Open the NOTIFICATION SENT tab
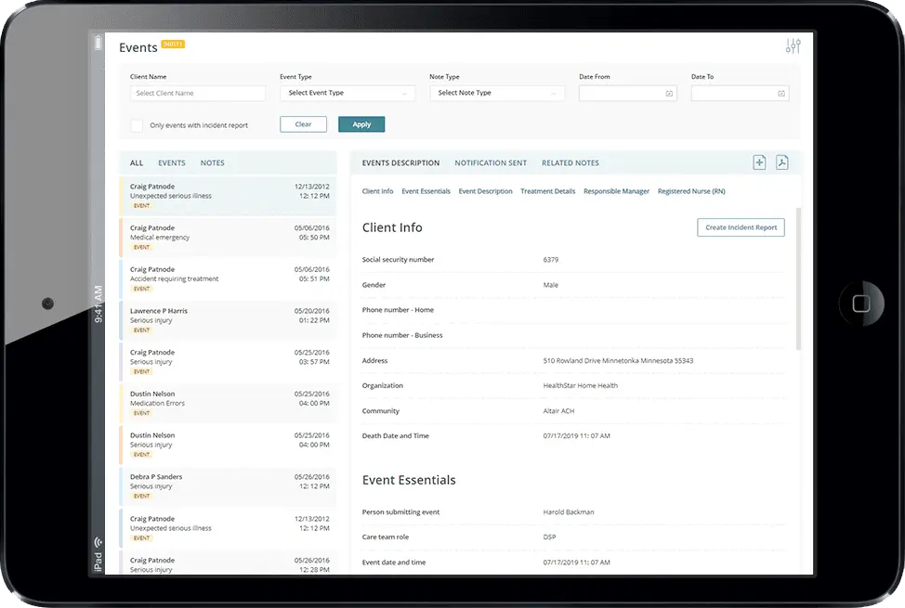The height and width of the screenshot is (608, 905). coord(491,163)
